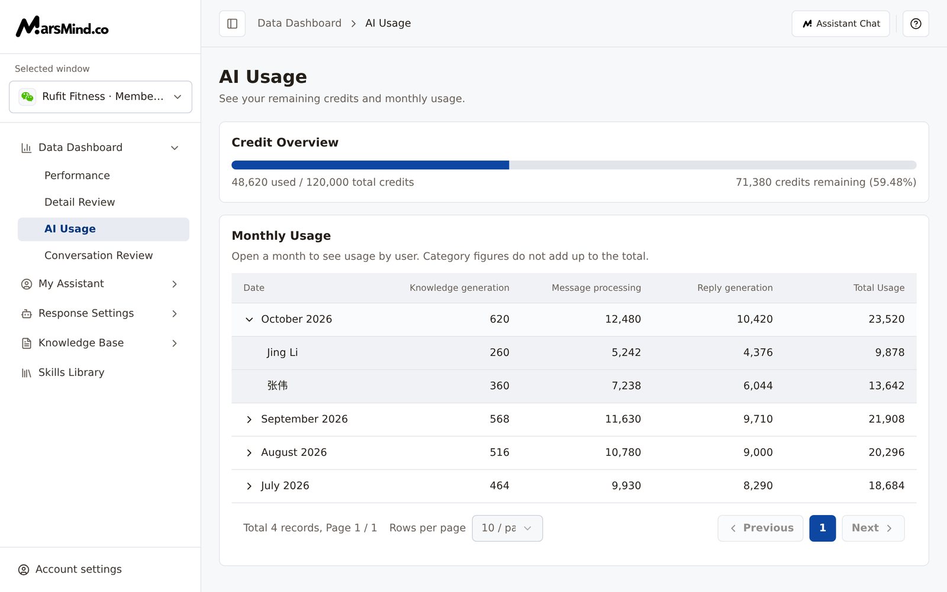Collapse the October 2026 row
Image resolution: width=947 pixels, height=592 pixels.
click(x=249, y=320)
